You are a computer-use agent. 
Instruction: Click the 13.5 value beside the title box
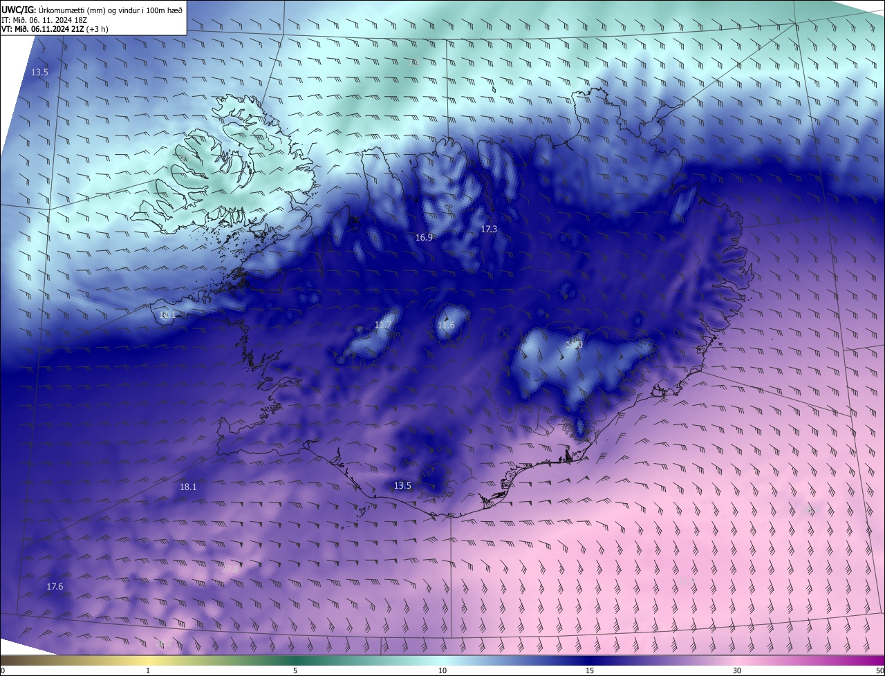pyautogui.click(x=39, y=73)
